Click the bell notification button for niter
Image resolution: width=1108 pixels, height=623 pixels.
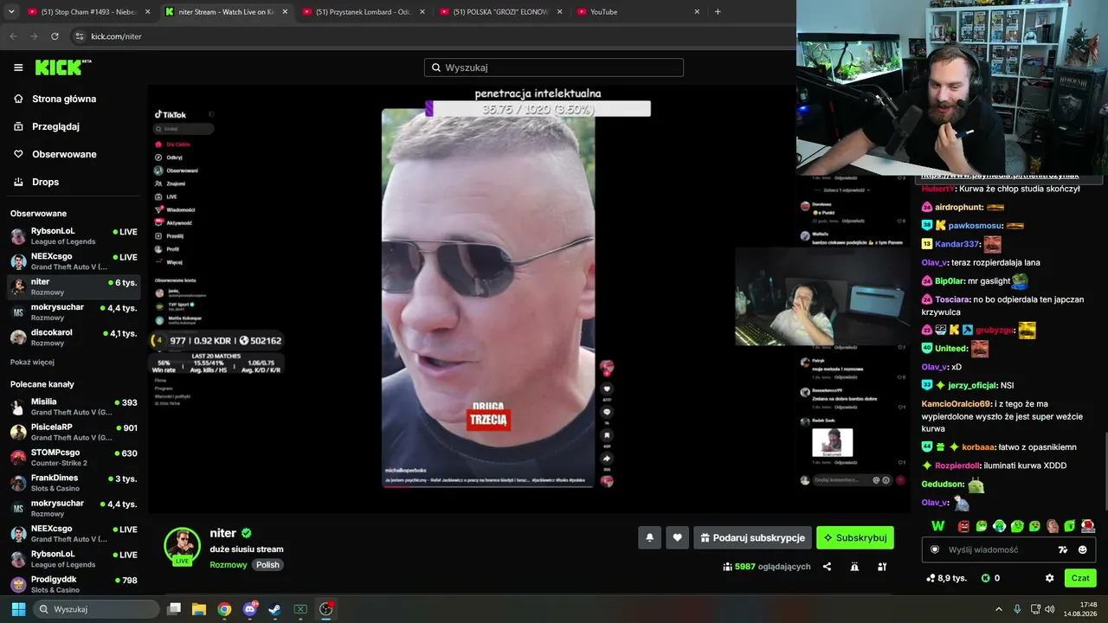coord(649,537)
